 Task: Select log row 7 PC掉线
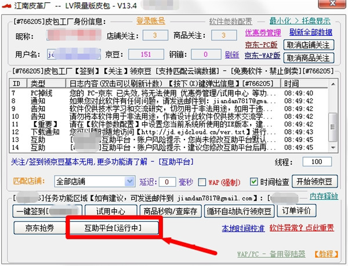pos(169,93)
